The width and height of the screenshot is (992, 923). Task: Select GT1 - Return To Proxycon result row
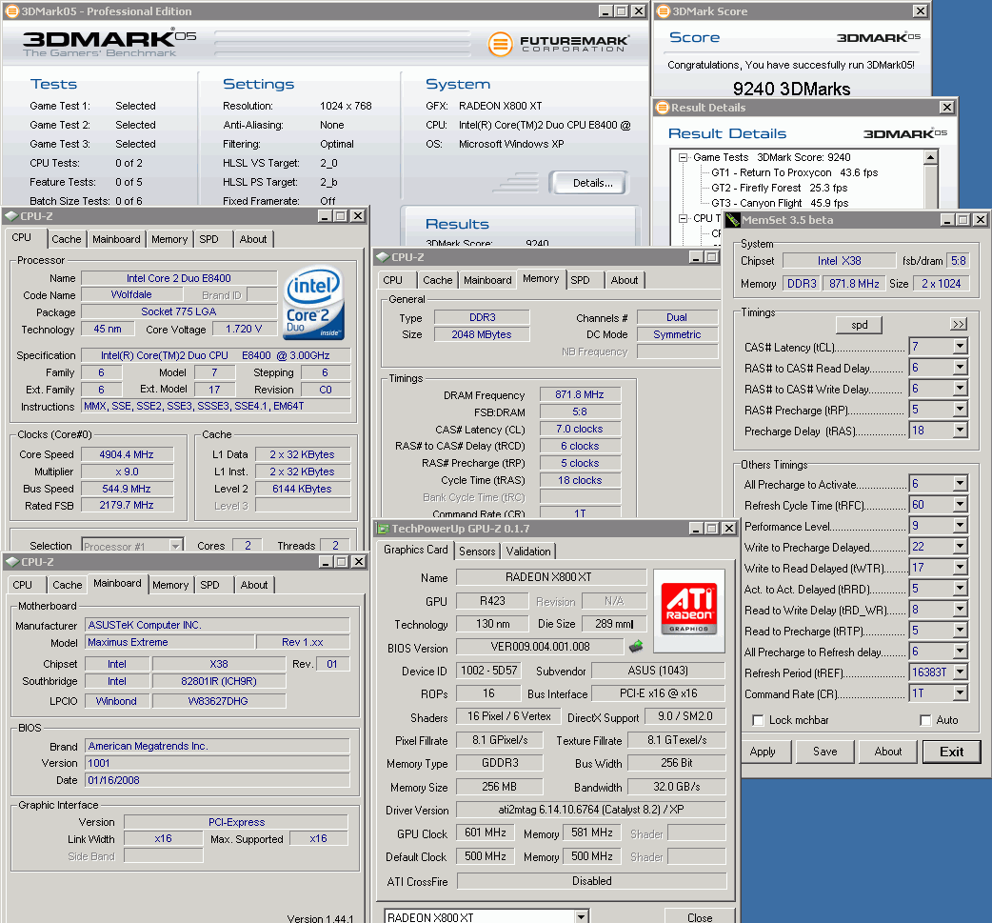coord(794,172)
